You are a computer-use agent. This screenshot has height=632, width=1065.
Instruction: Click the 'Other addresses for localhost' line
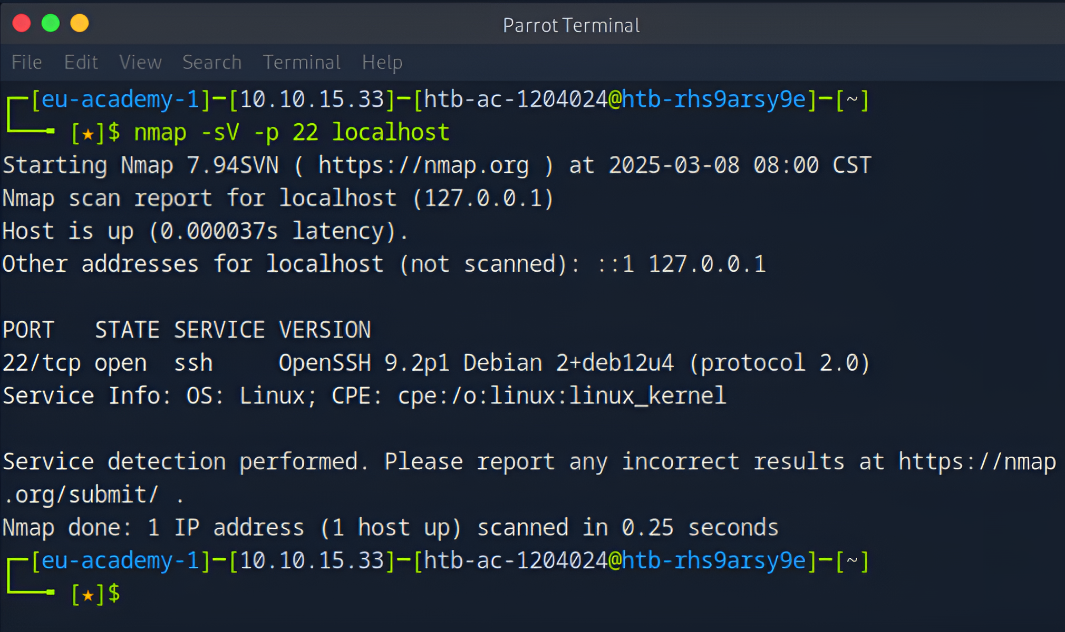point(384,264)
